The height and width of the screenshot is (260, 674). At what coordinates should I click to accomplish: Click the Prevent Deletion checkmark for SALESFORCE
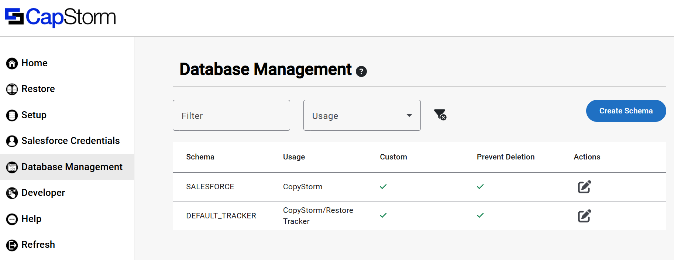point(480,187)
